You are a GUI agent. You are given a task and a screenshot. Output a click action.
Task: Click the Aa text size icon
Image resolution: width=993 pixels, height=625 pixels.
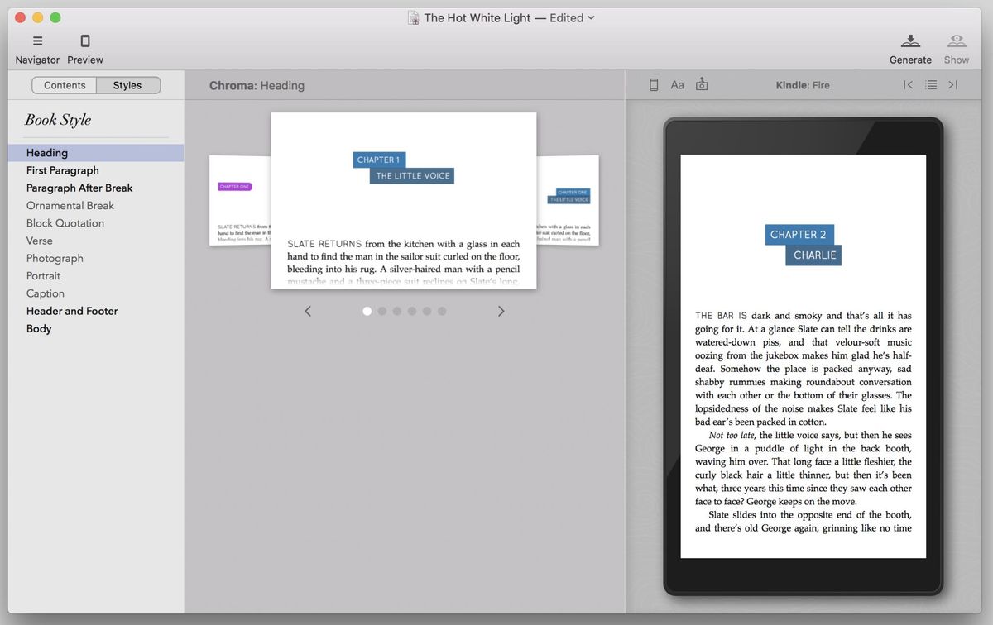click(678, 84)
